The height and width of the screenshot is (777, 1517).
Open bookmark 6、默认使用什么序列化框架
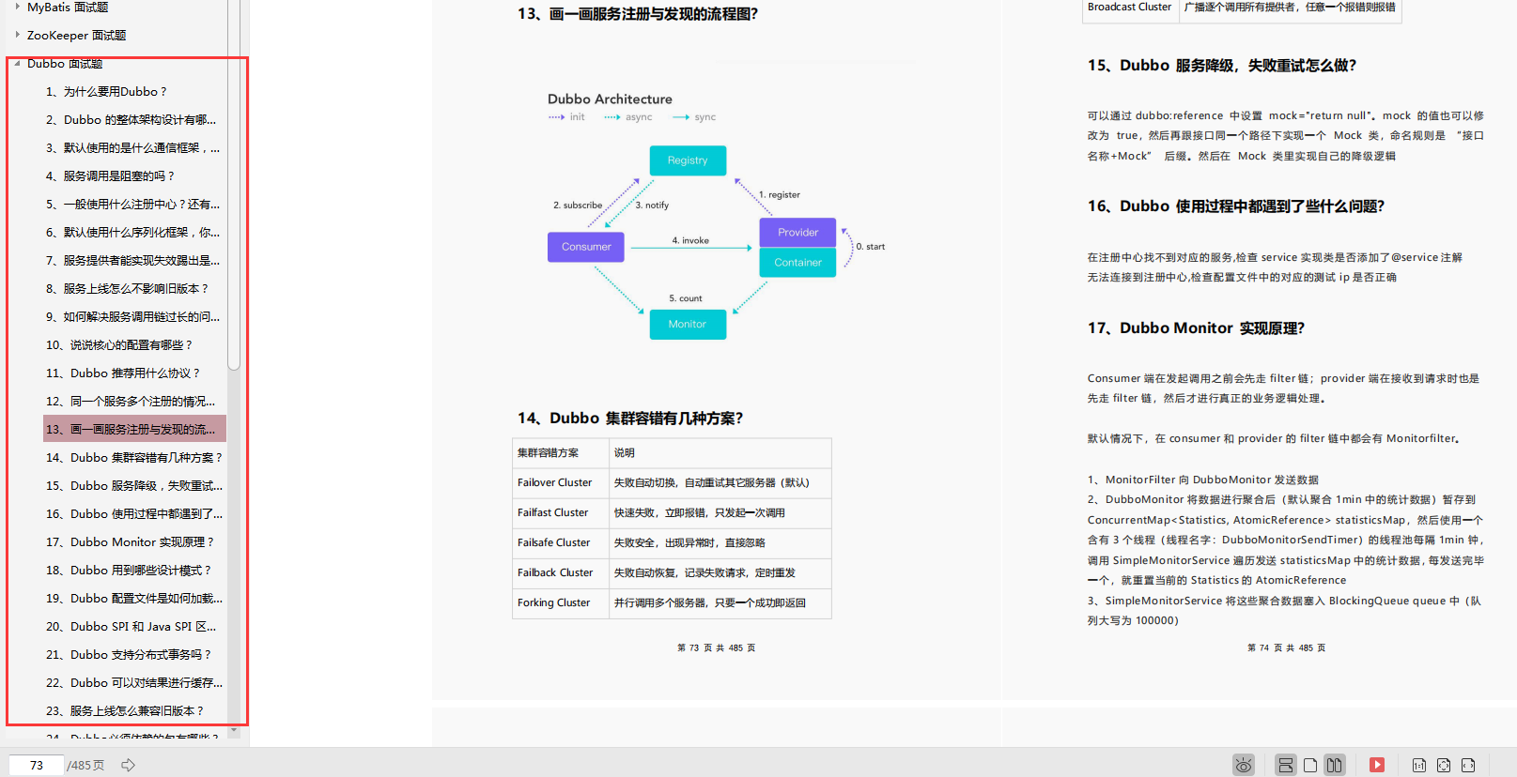click(132, 232)
